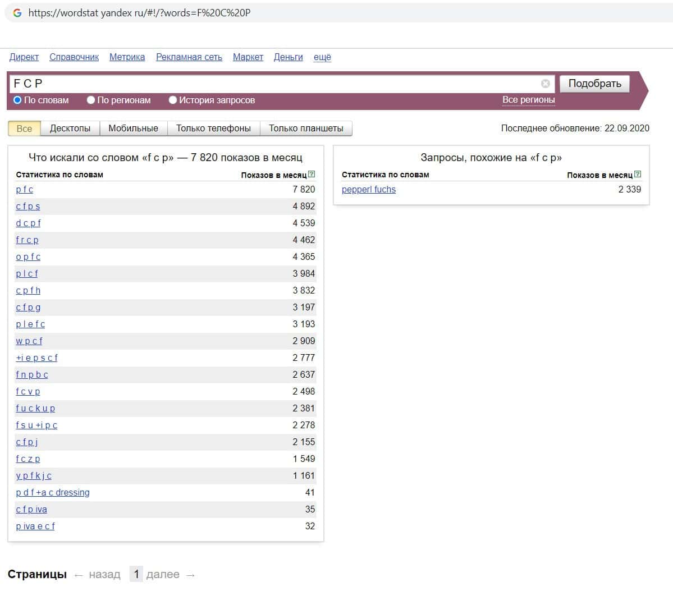Select the 'Только телефоны' tab
The height and width of the screenshot is (591, 673).
(213, 129)
